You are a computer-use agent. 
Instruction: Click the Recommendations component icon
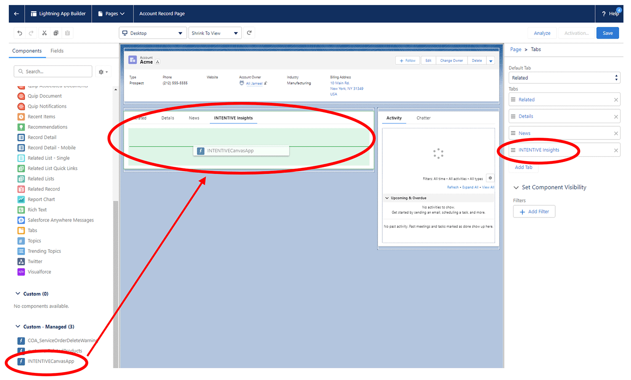[21, 127]
